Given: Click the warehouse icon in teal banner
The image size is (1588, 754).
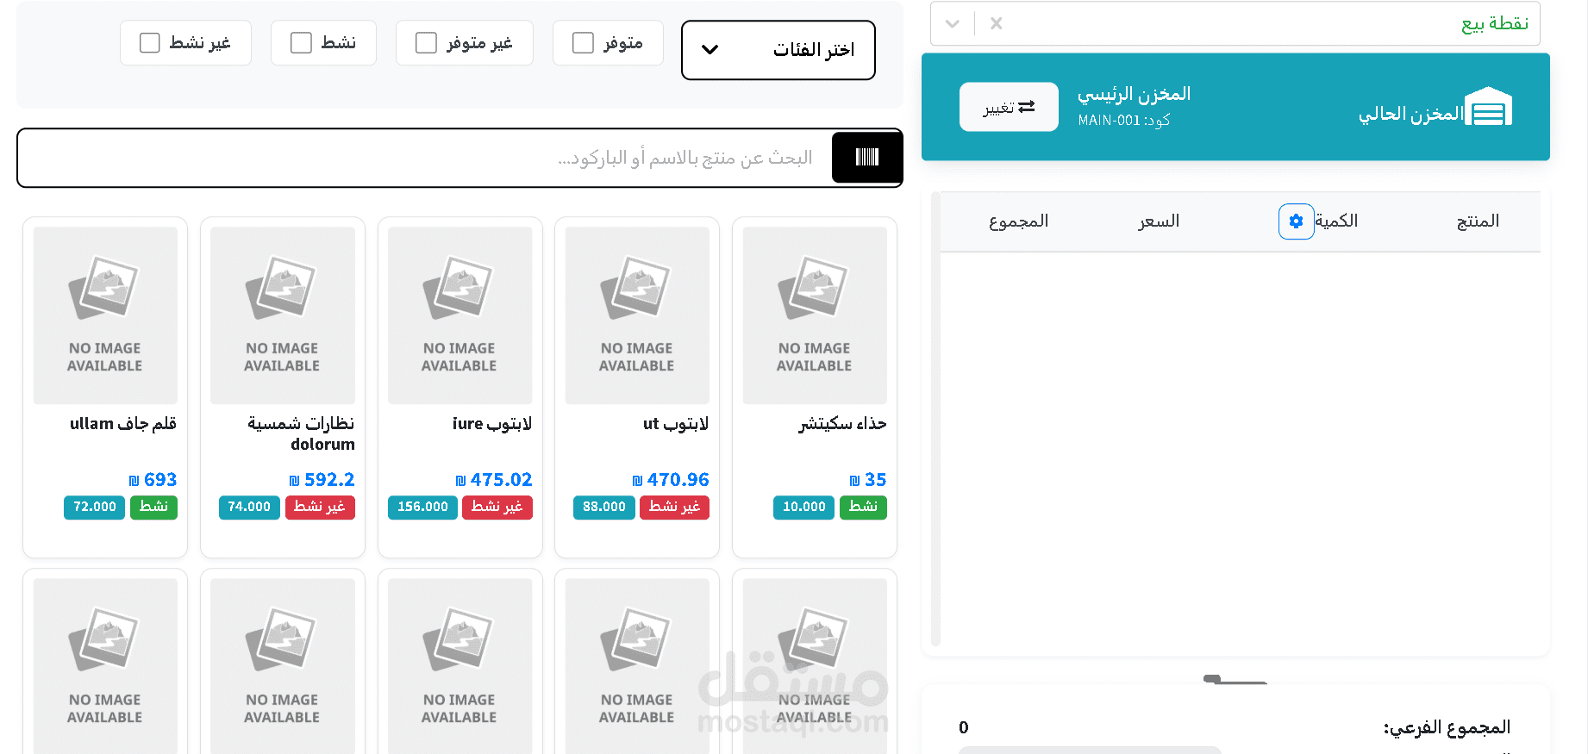Looking at the screenshot, I should click(1489, 107).
